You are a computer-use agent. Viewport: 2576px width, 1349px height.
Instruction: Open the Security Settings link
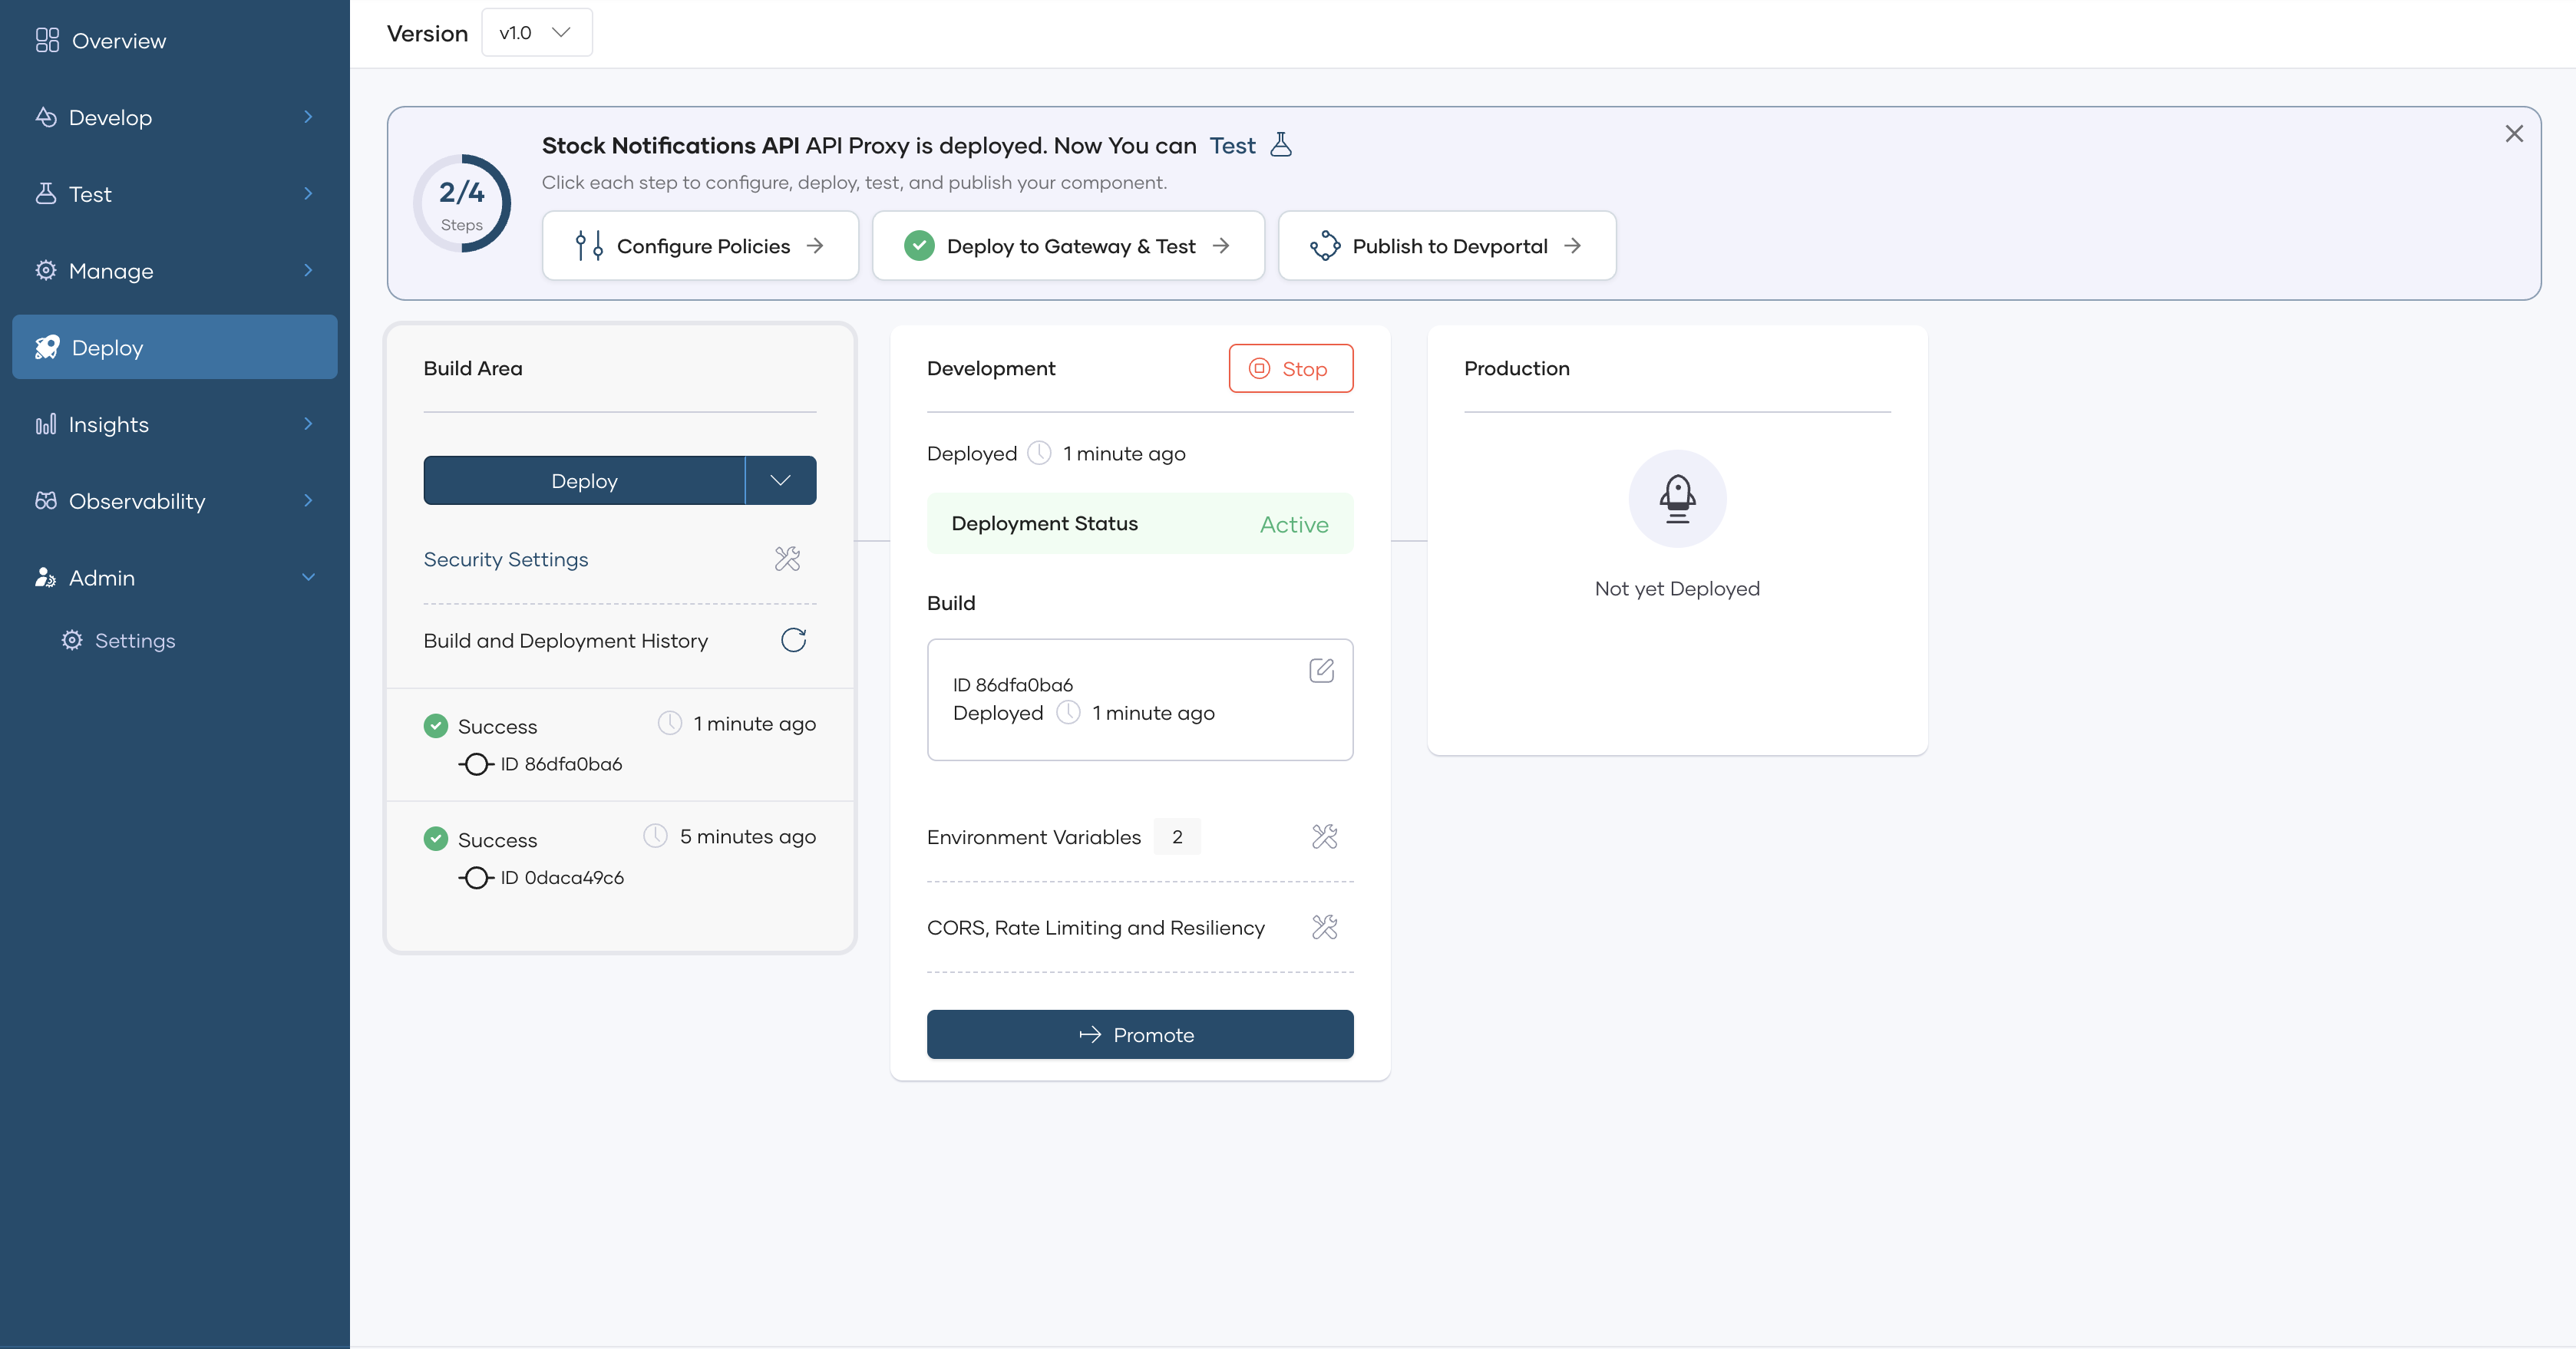click(x=506, y=559)
